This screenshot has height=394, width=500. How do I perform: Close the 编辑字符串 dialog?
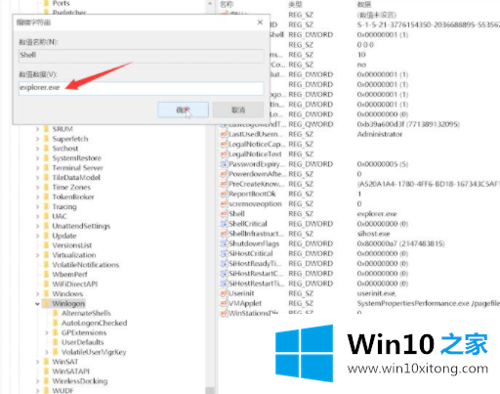(x=260, y=22)
